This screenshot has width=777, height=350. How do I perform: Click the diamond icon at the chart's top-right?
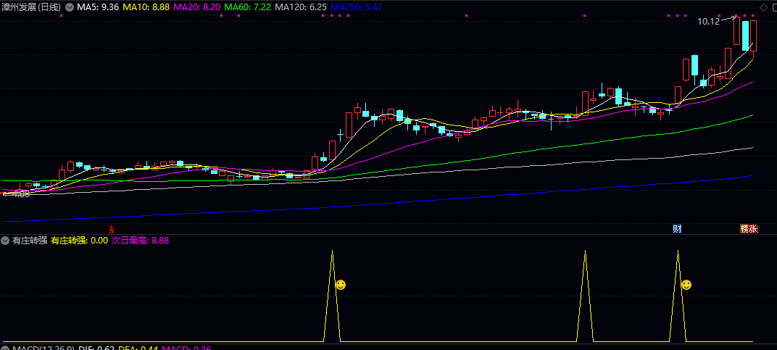point(763,7)
